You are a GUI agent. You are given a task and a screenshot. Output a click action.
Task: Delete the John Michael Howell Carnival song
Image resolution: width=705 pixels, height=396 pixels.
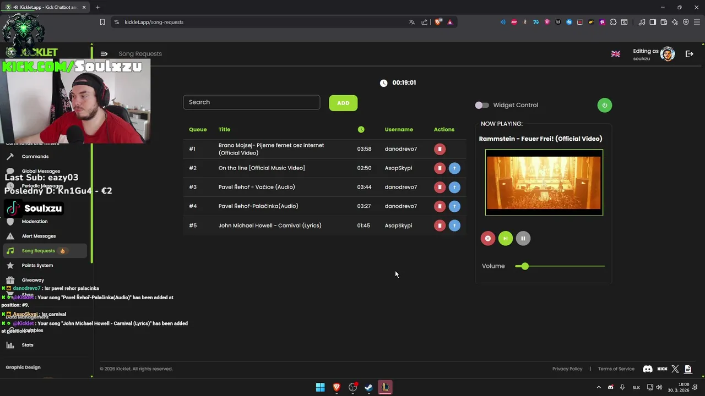click(x=440, y=226)
